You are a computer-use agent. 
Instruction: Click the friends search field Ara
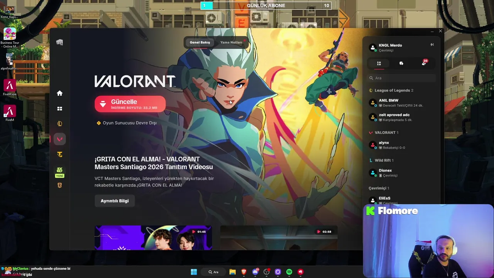(401, 78)
